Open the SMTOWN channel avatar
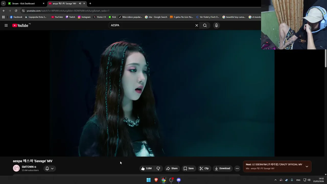 (x=16, y=168)
